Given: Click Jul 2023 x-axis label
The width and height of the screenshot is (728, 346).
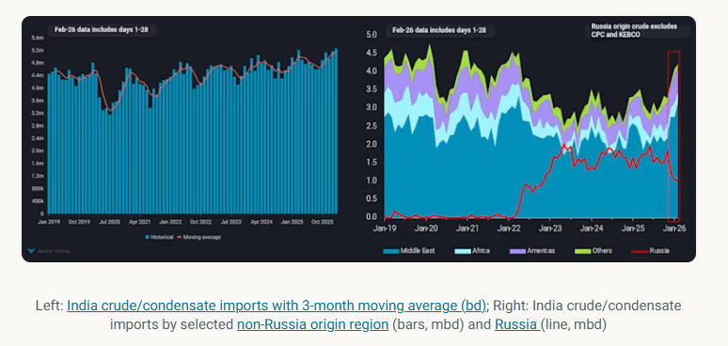Looking at the screenshot, I should click(x=231, y=222).
